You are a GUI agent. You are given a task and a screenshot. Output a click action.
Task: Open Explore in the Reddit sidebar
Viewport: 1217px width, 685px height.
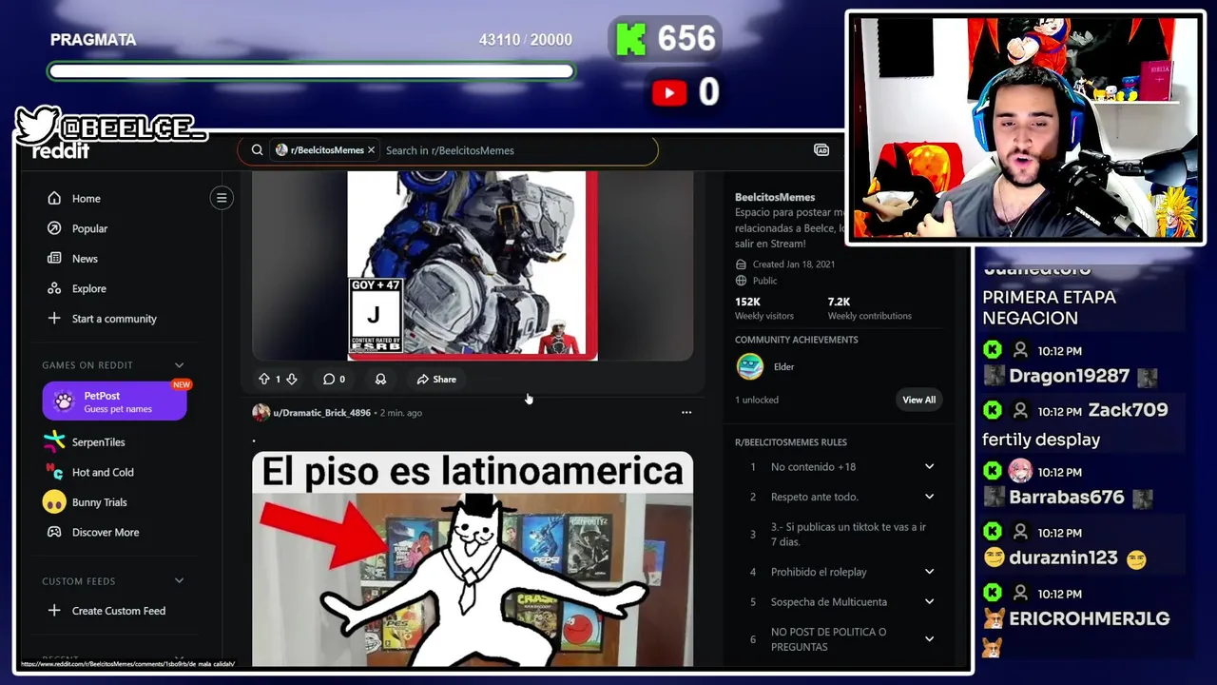(x=76, y=288)
